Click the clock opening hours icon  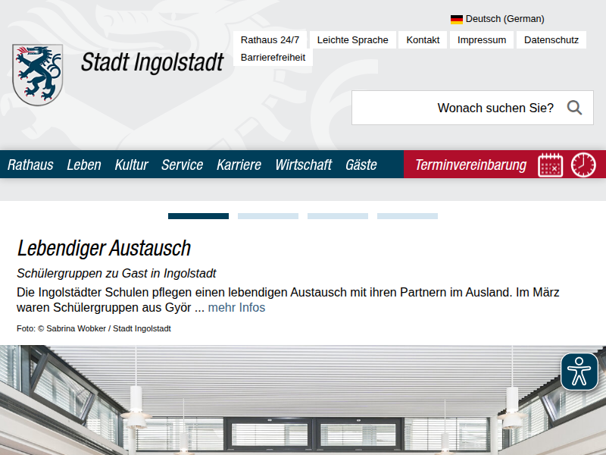[583, 165]
